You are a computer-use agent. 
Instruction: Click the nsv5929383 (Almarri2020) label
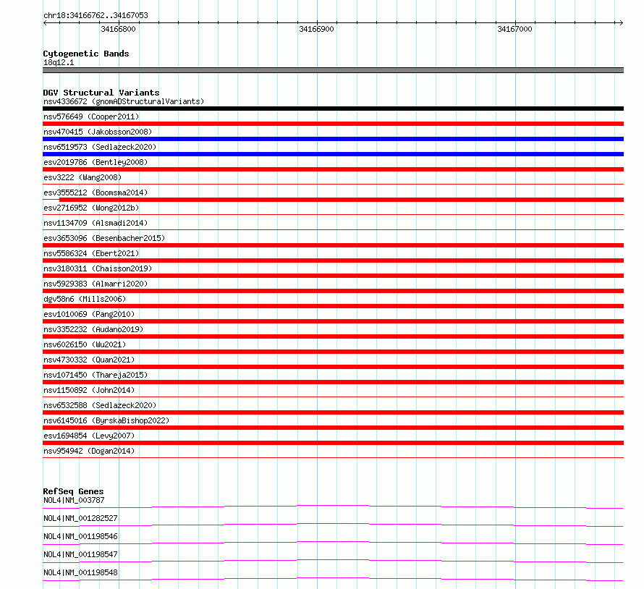96,284
